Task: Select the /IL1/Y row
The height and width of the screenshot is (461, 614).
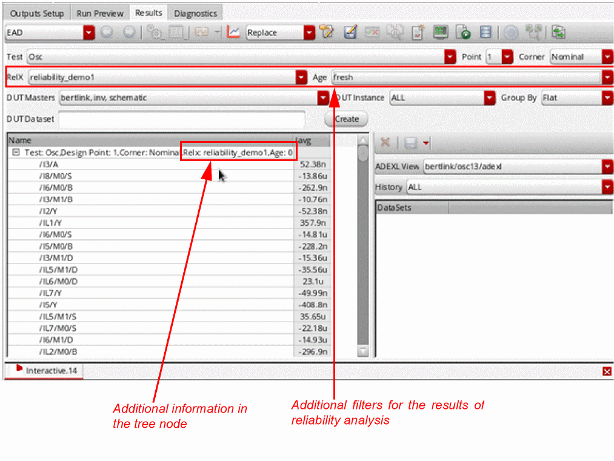Action: click(x=169, y=223)
